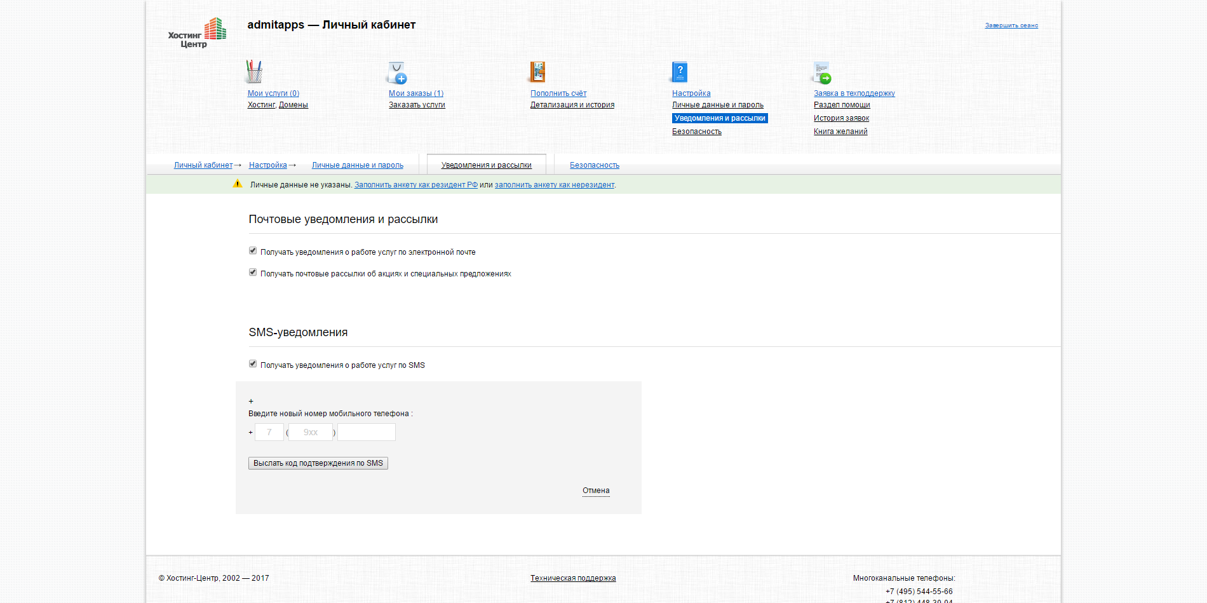
Task: Open Безопасность link under Настройка menu
Action: click(x=697, y=132)
